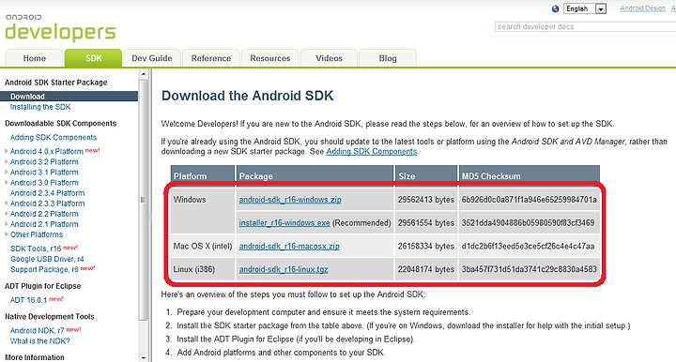The height and width of the screenshot is (362, 676).
Task: Expand the Android 2.3.3 Platform item
Action: pos(6,204)
